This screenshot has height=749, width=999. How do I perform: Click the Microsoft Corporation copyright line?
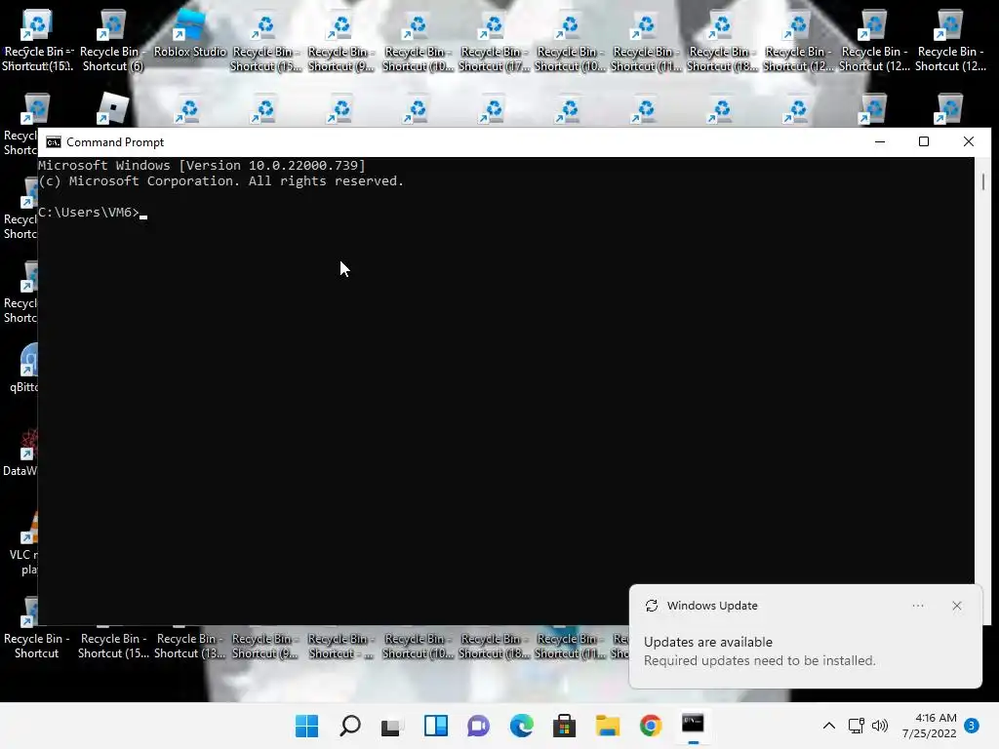(x=220, y=181)
